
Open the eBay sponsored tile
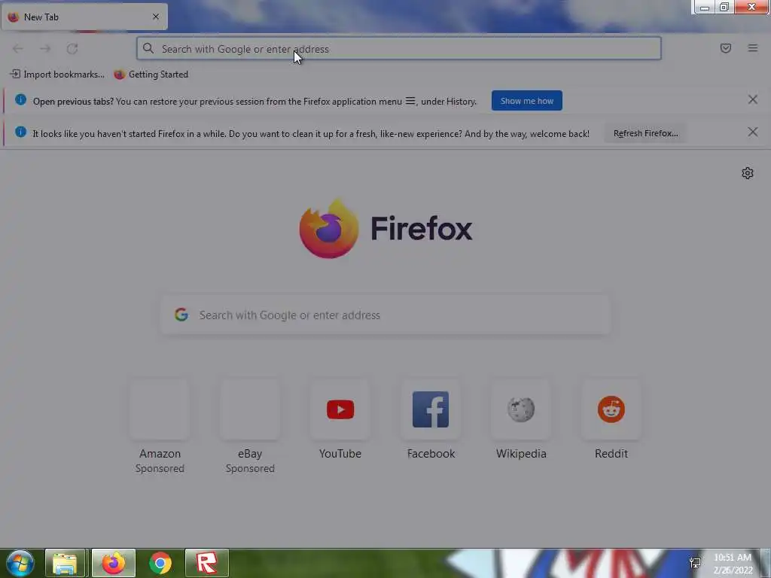[250, 409]
